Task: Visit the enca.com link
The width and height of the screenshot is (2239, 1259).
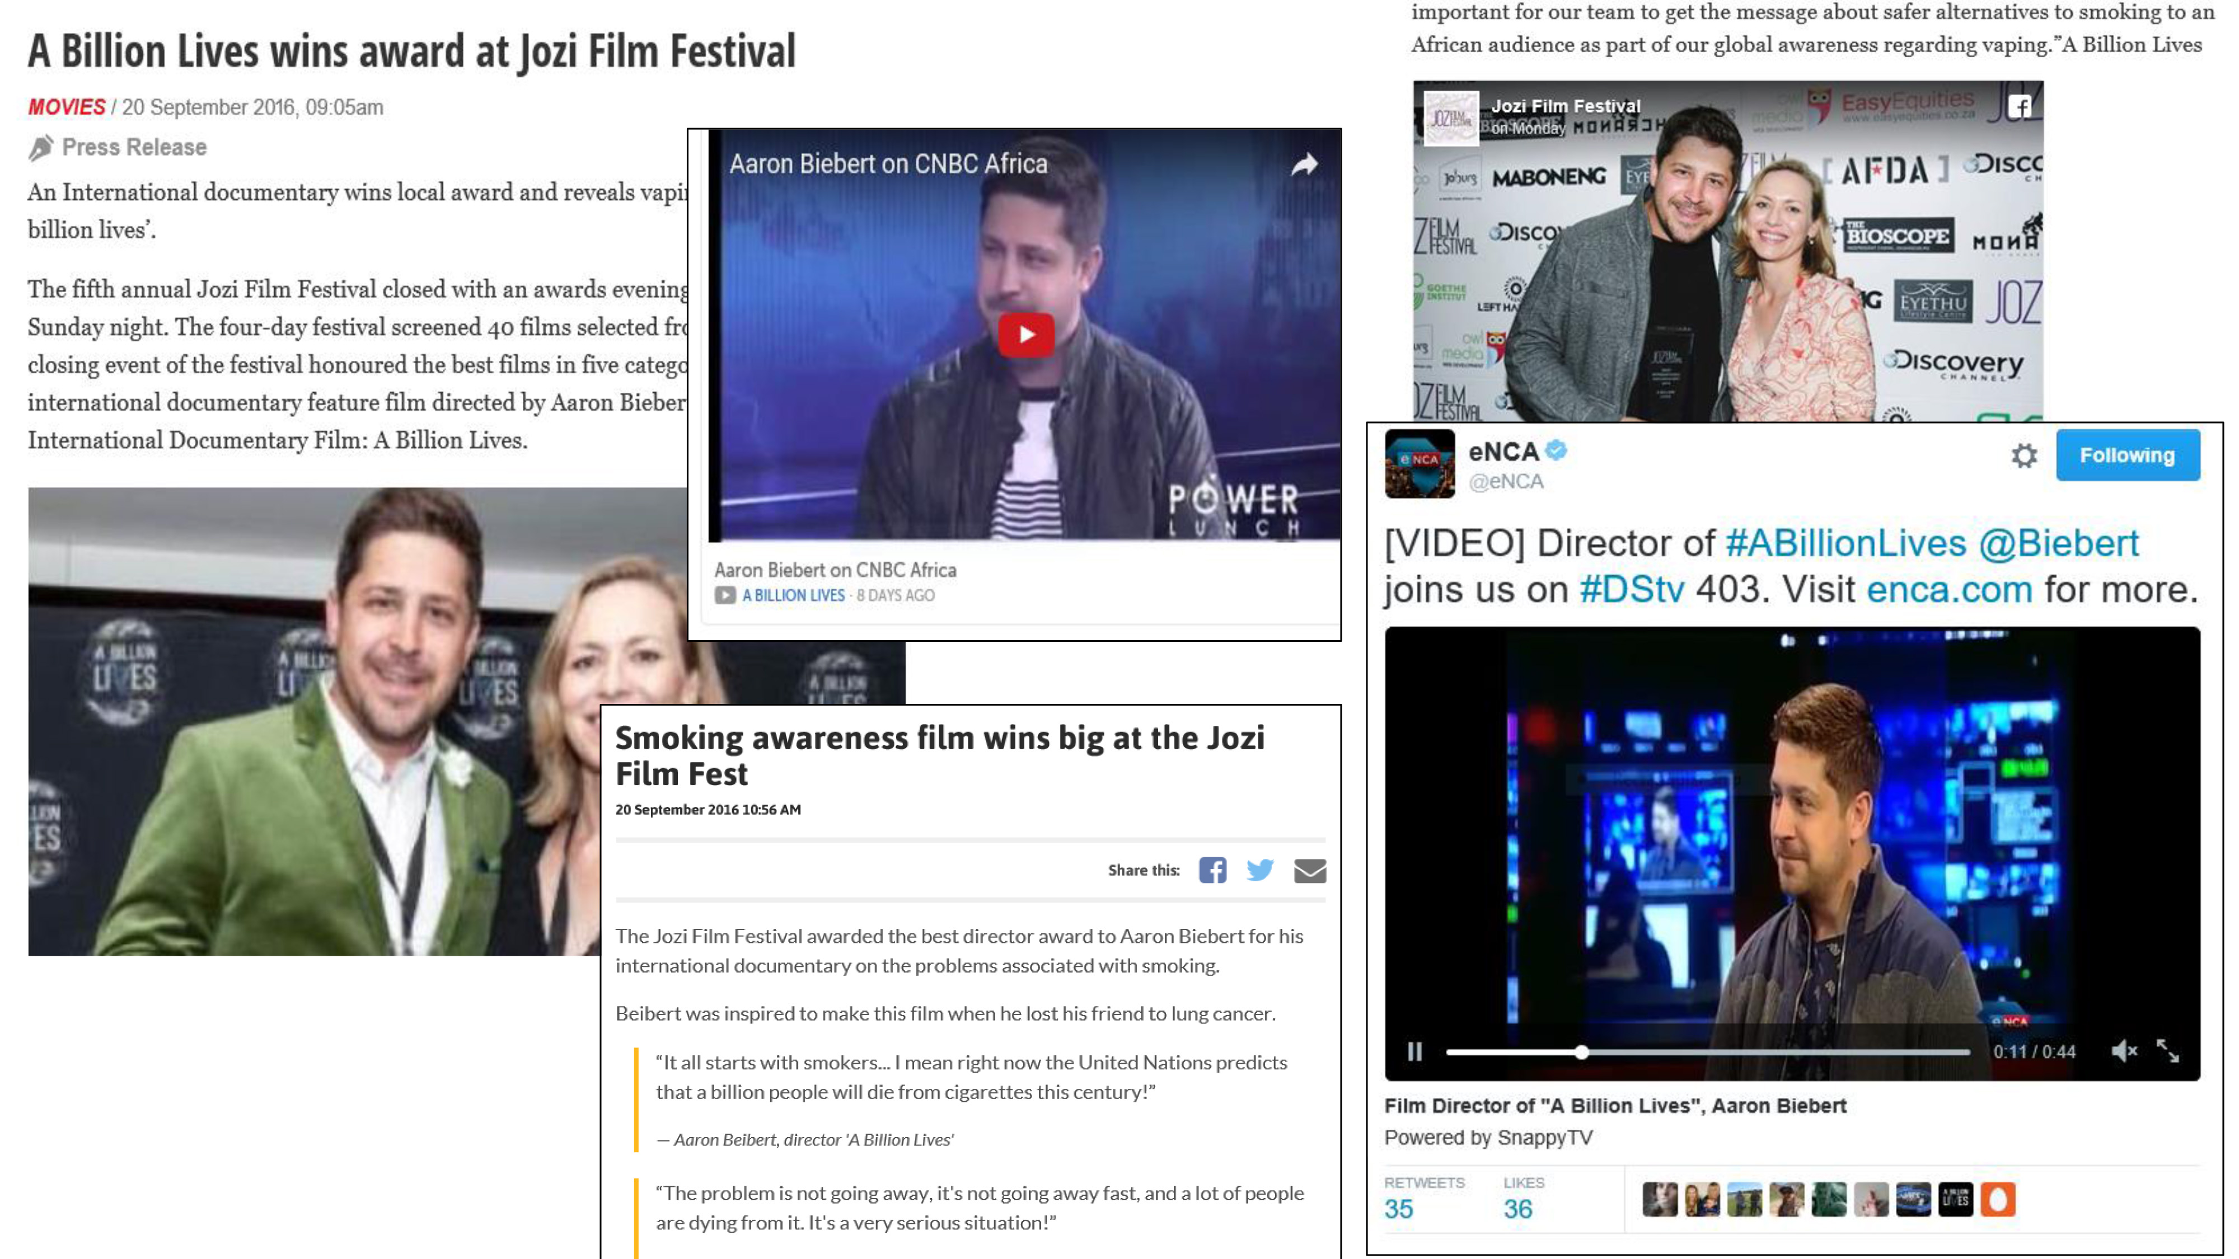Action: tap(1950, 589)
